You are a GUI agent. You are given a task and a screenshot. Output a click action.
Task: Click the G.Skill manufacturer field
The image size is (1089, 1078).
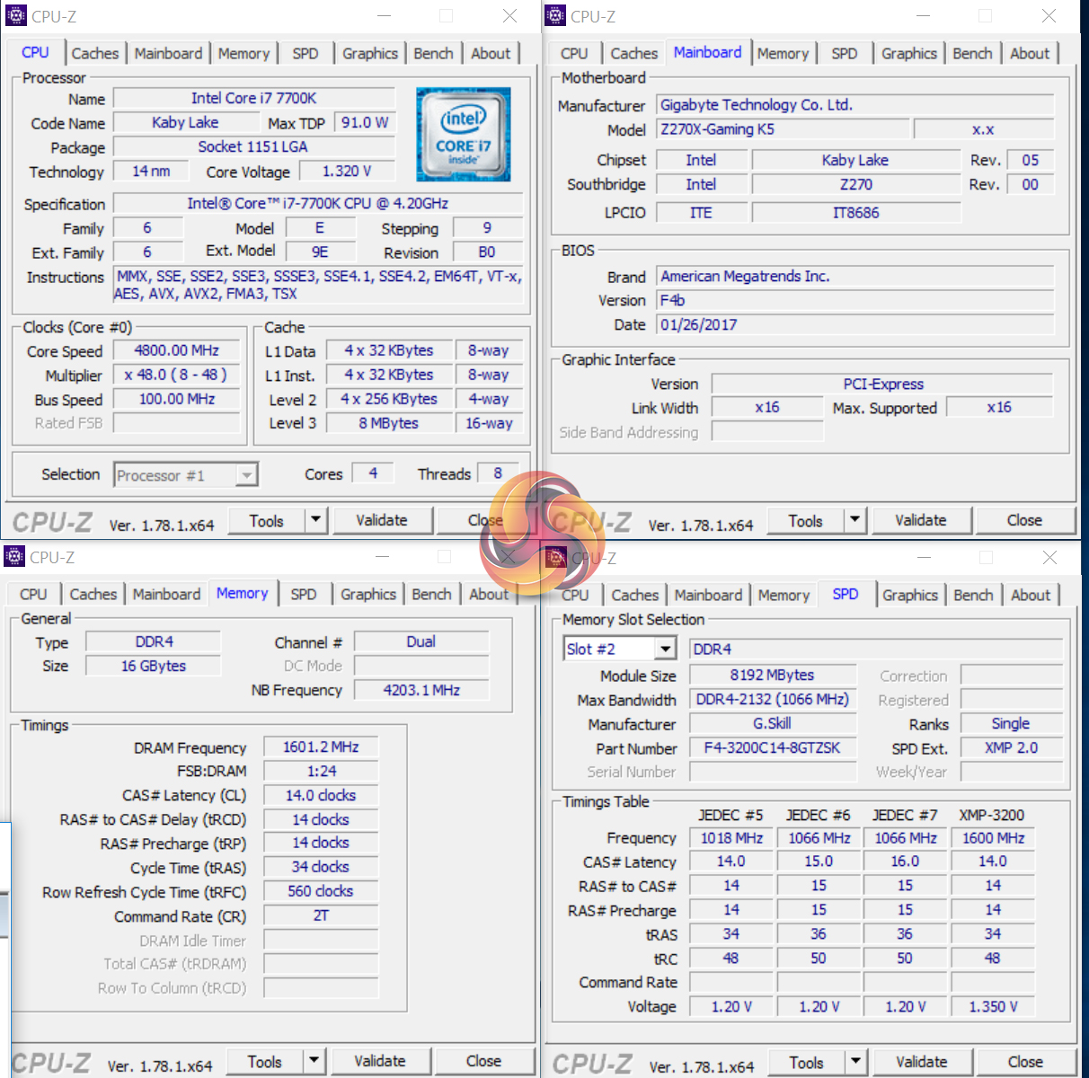pos(773,723)
